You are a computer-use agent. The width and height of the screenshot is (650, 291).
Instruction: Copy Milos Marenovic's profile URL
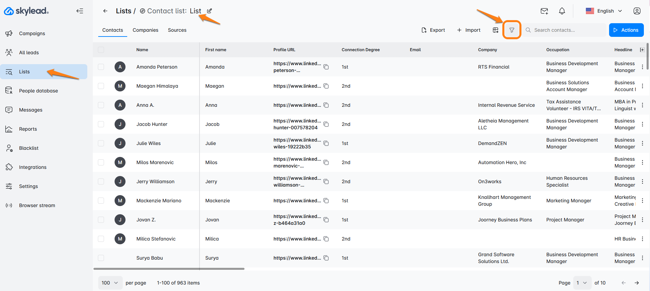326,162
